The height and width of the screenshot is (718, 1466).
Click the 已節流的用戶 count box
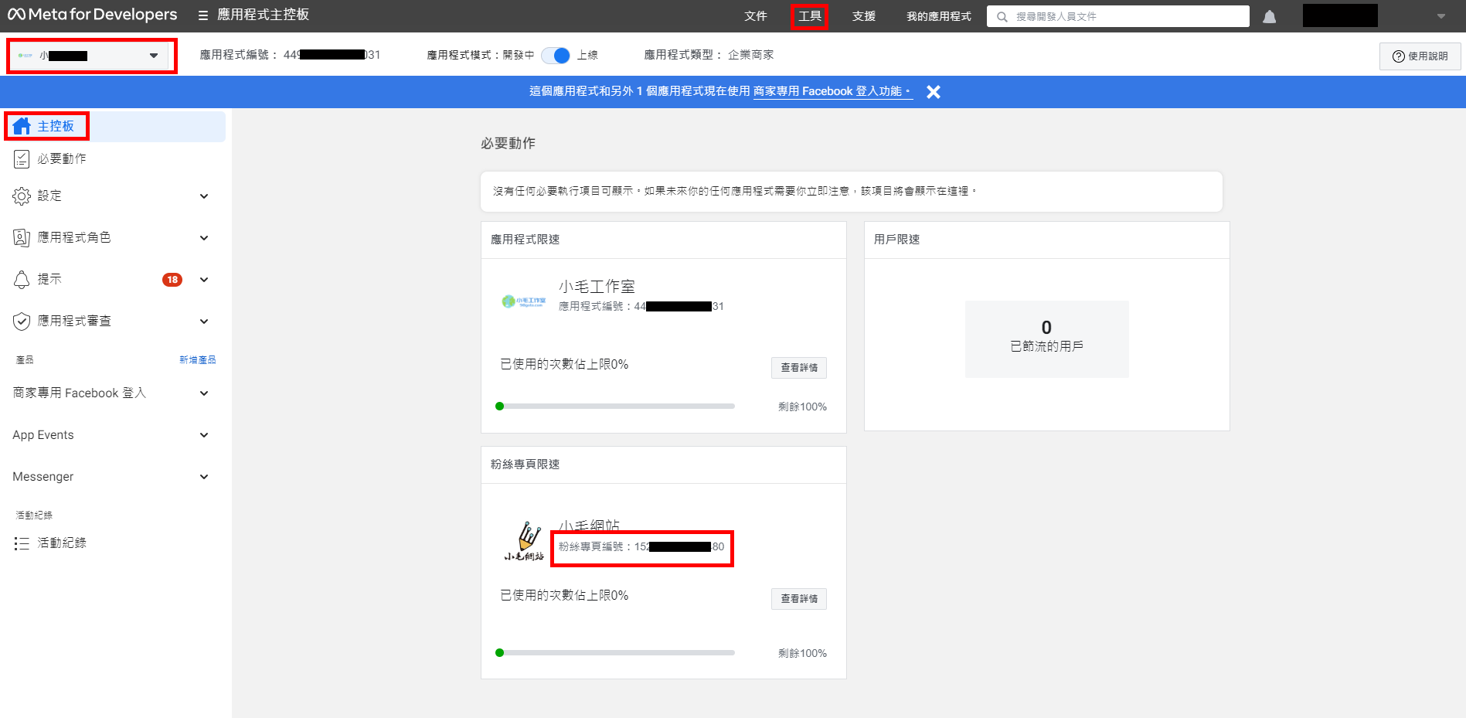[x=1047, y=339]
